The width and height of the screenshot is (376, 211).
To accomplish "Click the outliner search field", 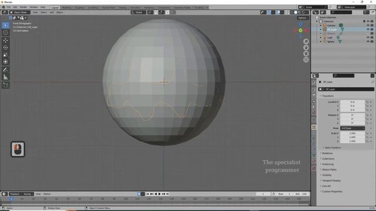I will [341, 12].
